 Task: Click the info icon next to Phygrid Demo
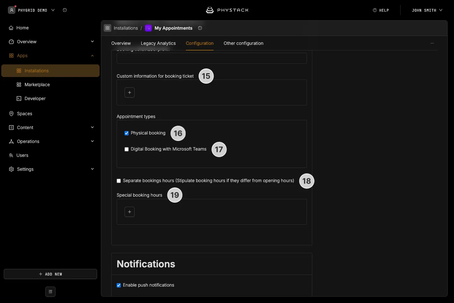tap(65, 10)
